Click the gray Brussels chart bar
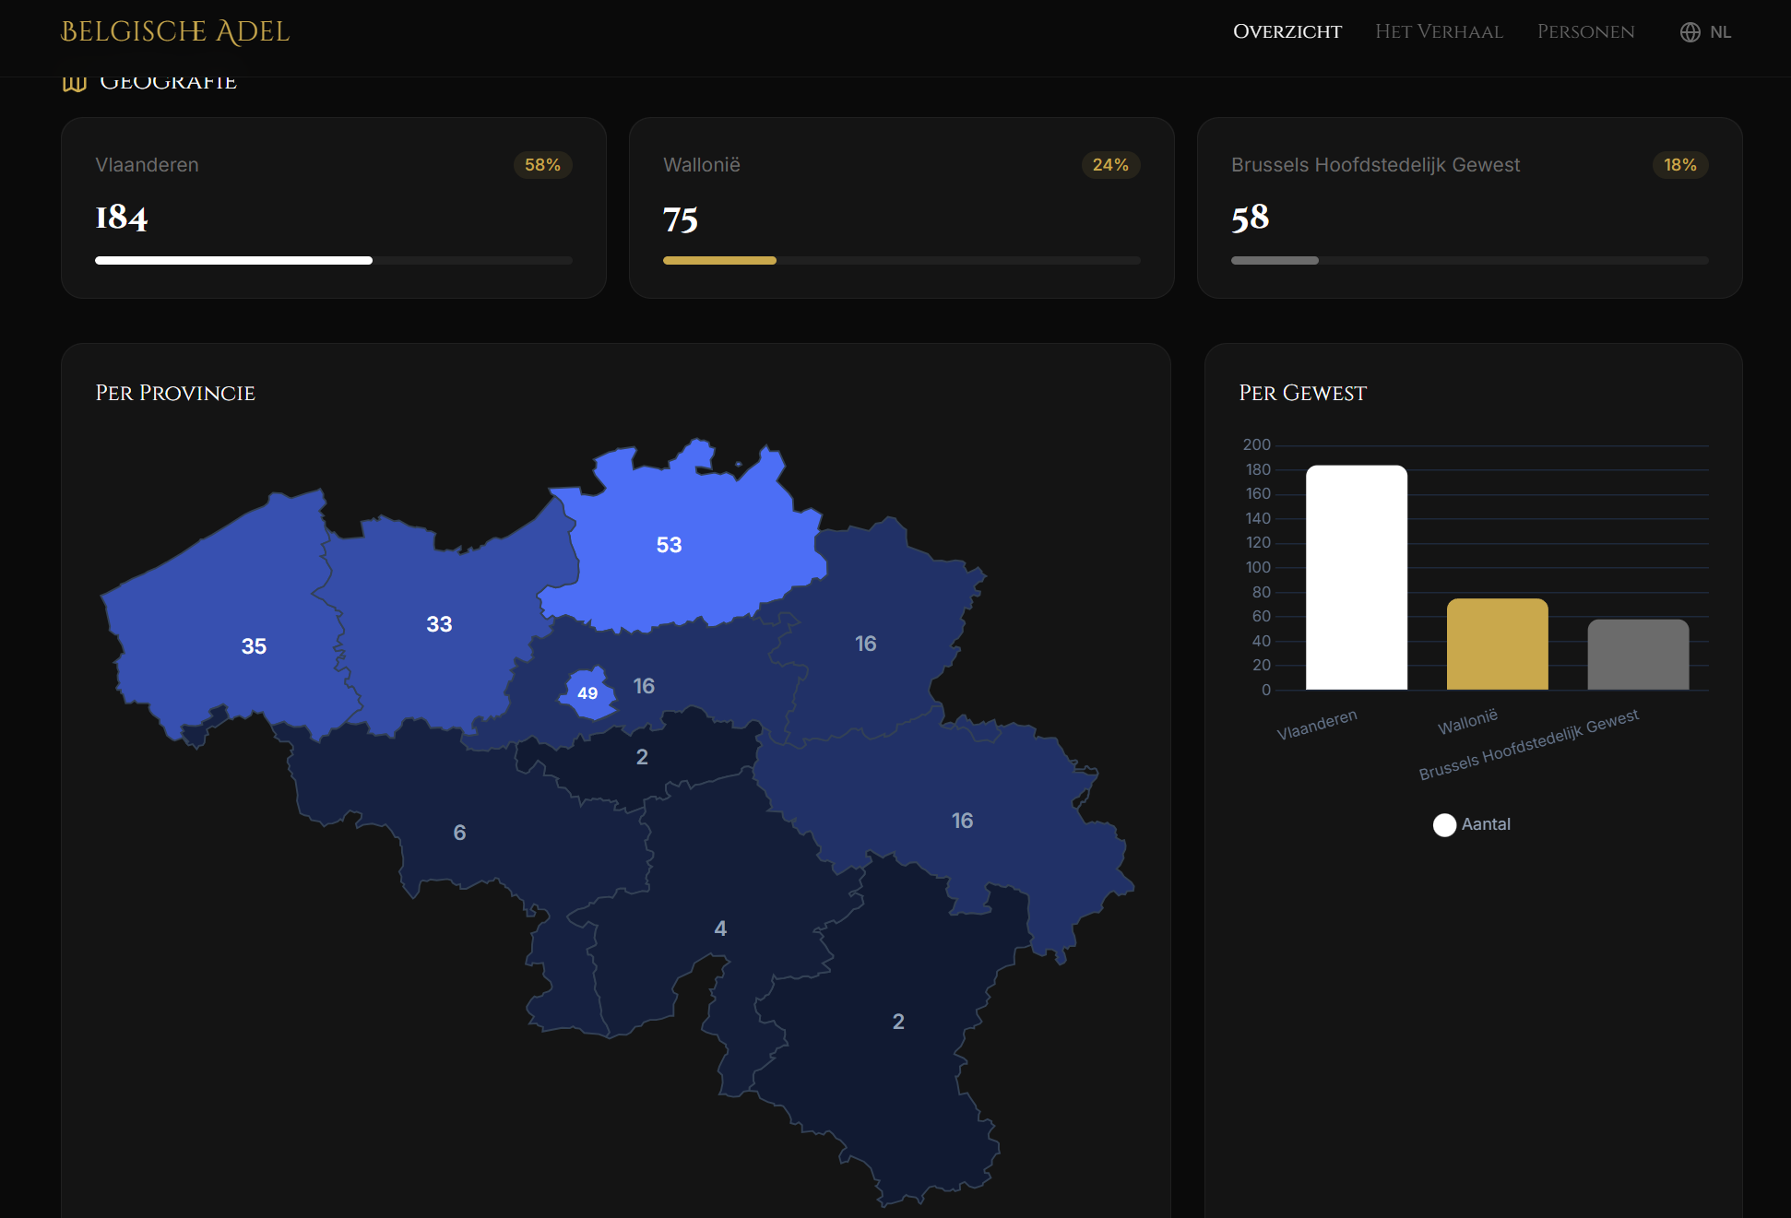The image size is (1791, 1218). point(1638,655)
